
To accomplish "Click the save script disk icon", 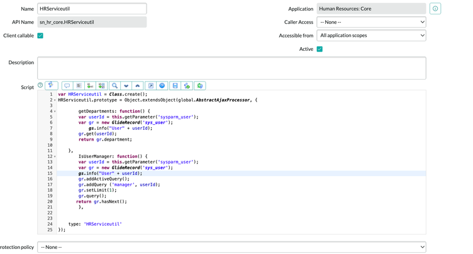I will [175, 86].
